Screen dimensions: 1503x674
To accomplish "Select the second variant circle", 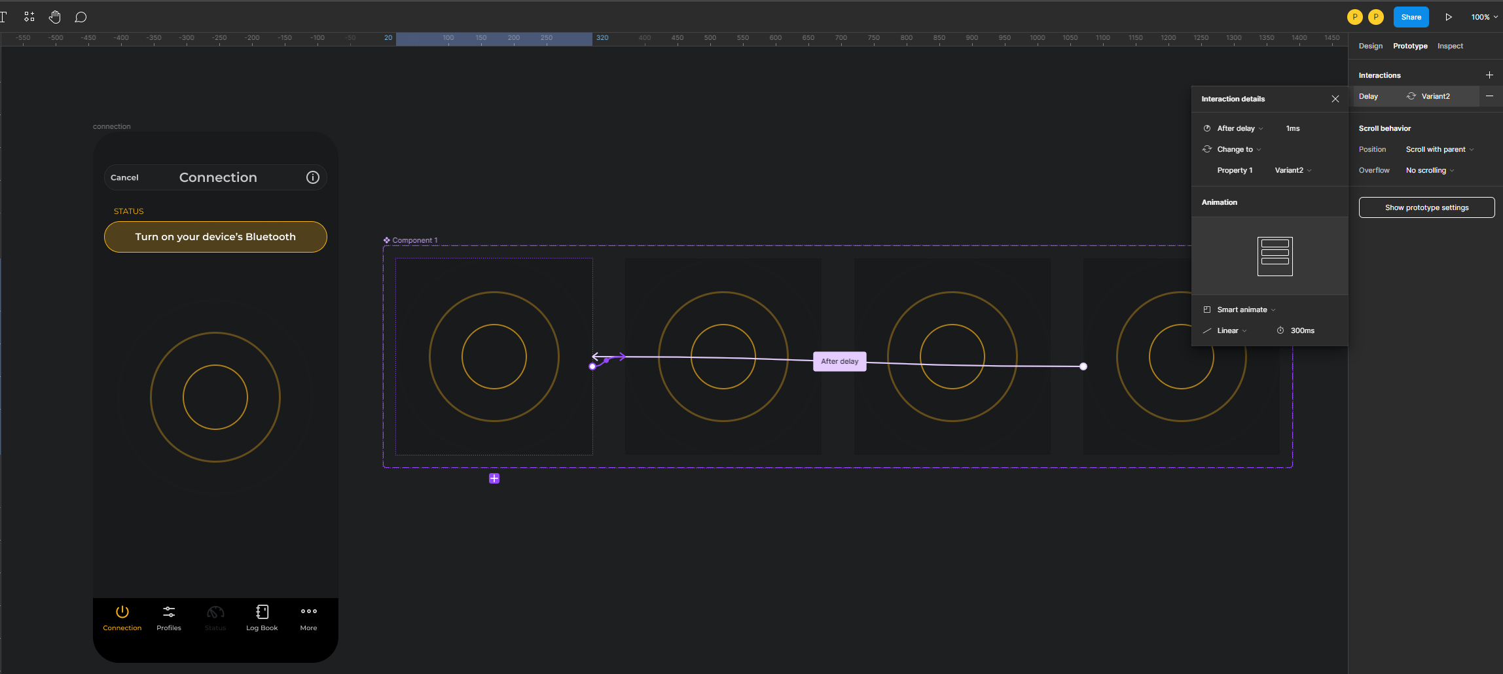I will click(x=723, y=357).
